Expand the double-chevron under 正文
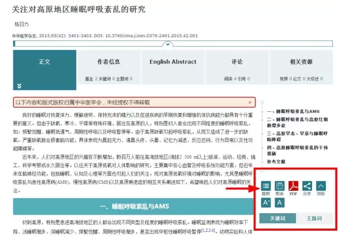342x236 pixels. (x=19, y=86)
